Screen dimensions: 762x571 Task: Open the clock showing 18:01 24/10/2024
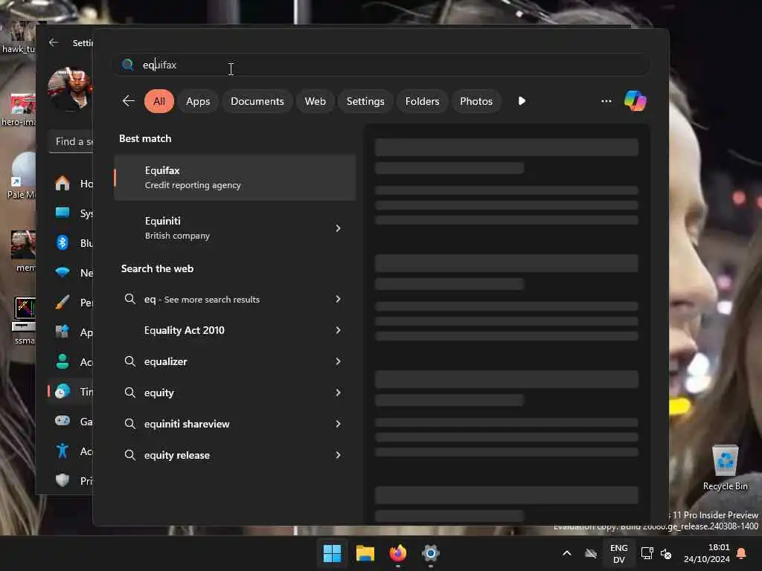[707, 553]
